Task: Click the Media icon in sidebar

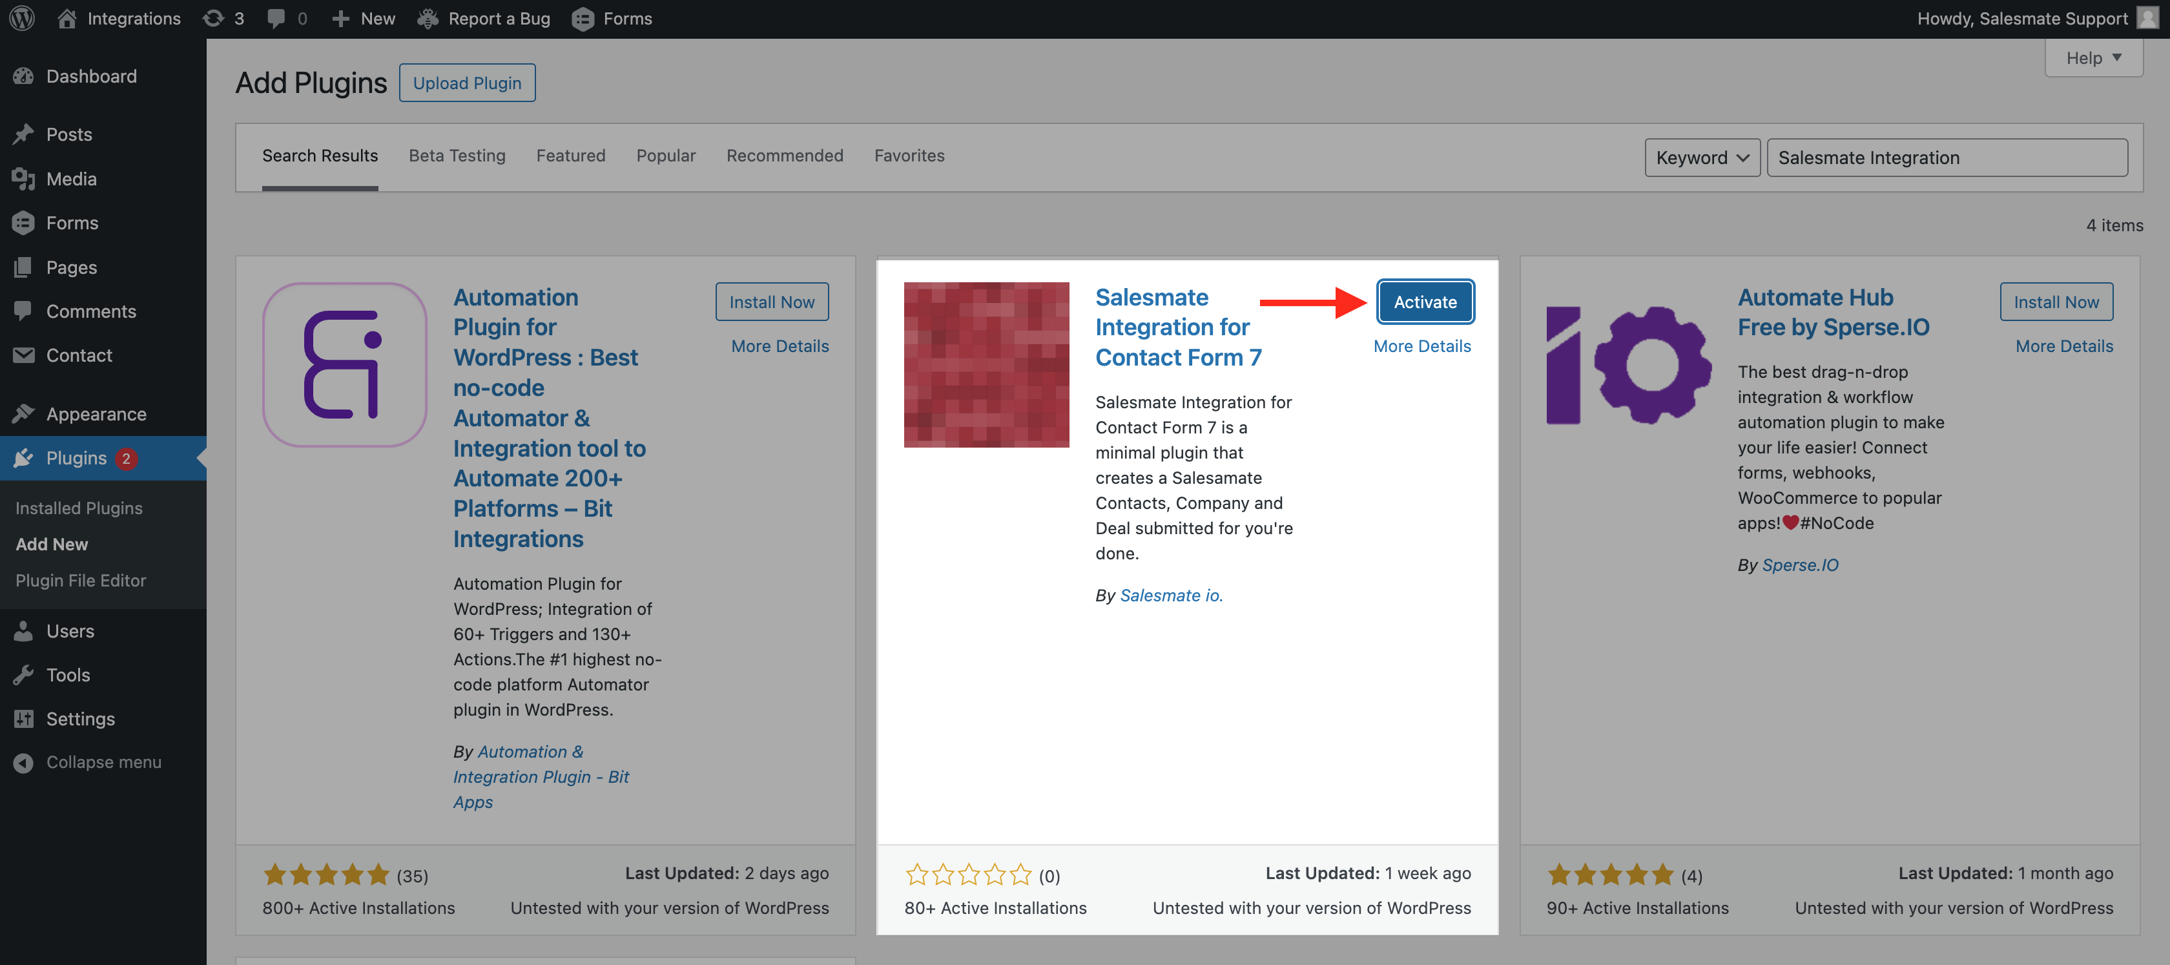Action: pos(24,179)
